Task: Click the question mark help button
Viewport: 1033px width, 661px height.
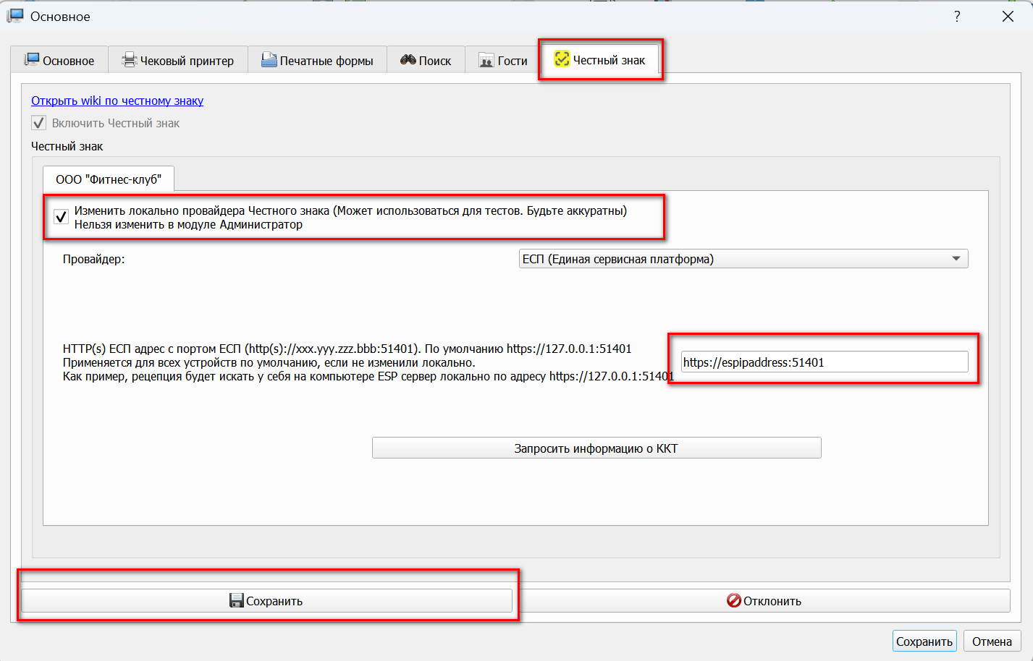Action: click(x=957, y=16)
